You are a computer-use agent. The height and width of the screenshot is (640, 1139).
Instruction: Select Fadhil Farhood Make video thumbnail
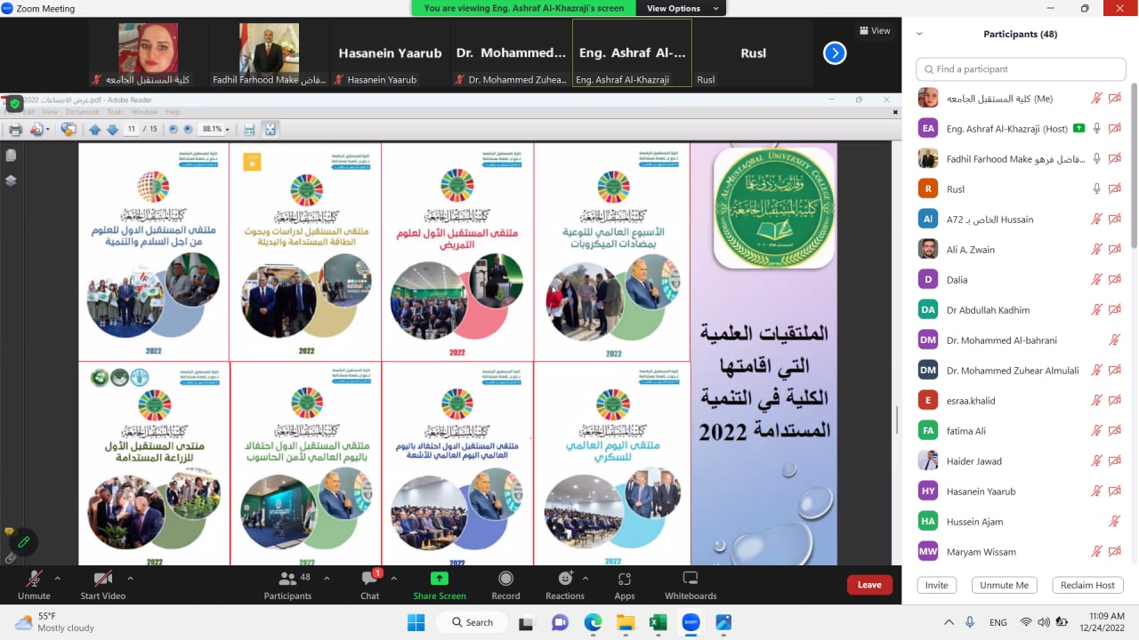270,54
